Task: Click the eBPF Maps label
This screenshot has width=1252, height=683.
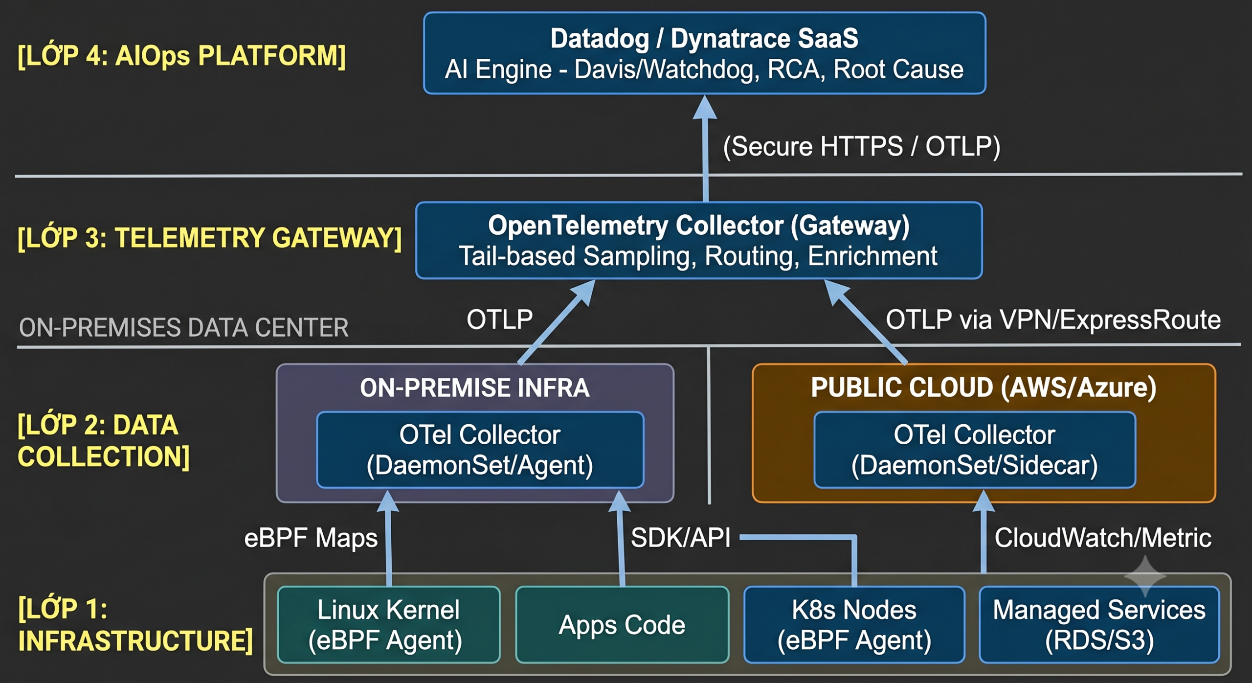Action: tap(311, 538)
